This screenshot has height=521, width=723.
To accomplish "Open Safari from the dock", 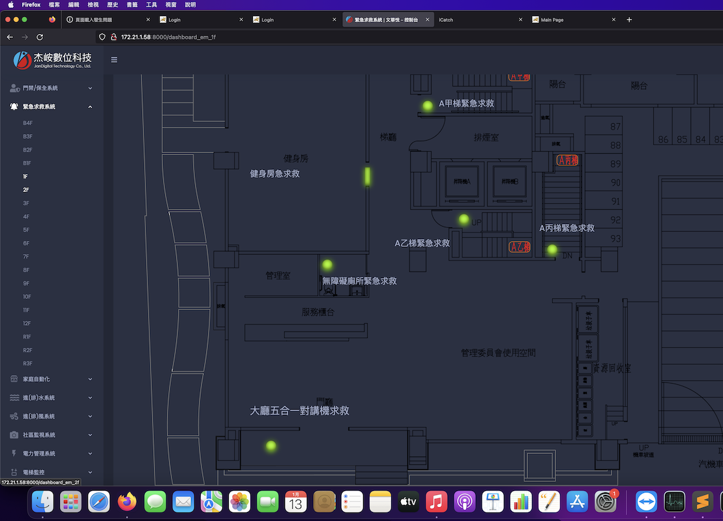I will [x=98, y=501].
